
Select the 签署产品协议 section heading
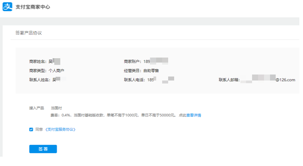click(29, 33)
